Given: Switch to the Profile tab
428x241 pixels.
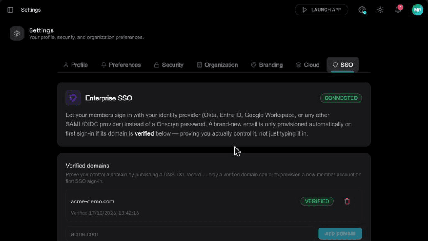Looking at the screenshot, I should 76,65.
